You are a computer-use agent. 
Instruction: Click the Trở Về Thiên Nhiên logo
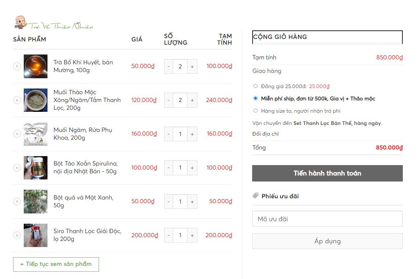click(x=54, y=23)
